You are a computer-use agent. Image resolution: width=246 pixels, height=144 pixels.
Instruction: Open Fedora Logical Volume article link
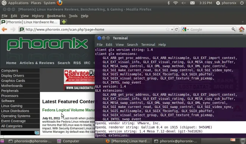(x=69, y=110)
